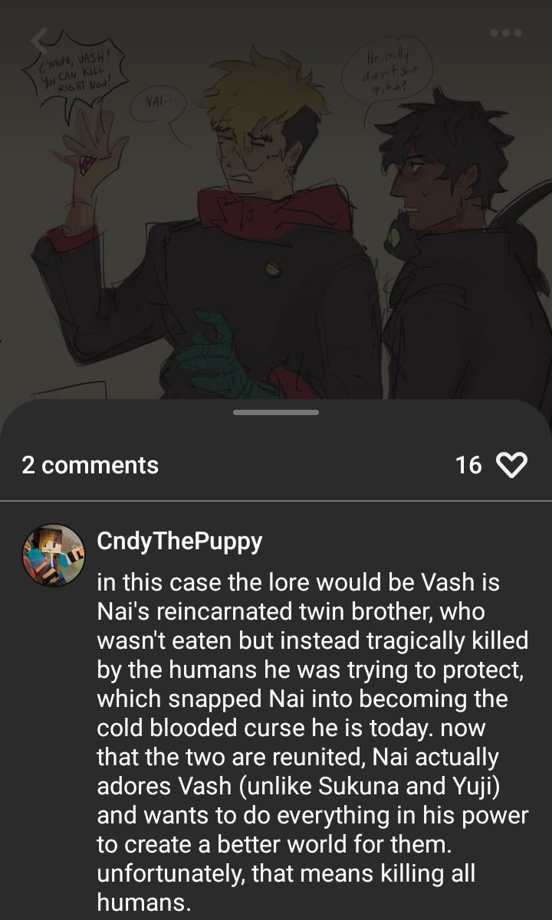The height and width of the screenshot is (920, 552).
Task: Open the three-dot more options menu
Action: pos(506,33)
